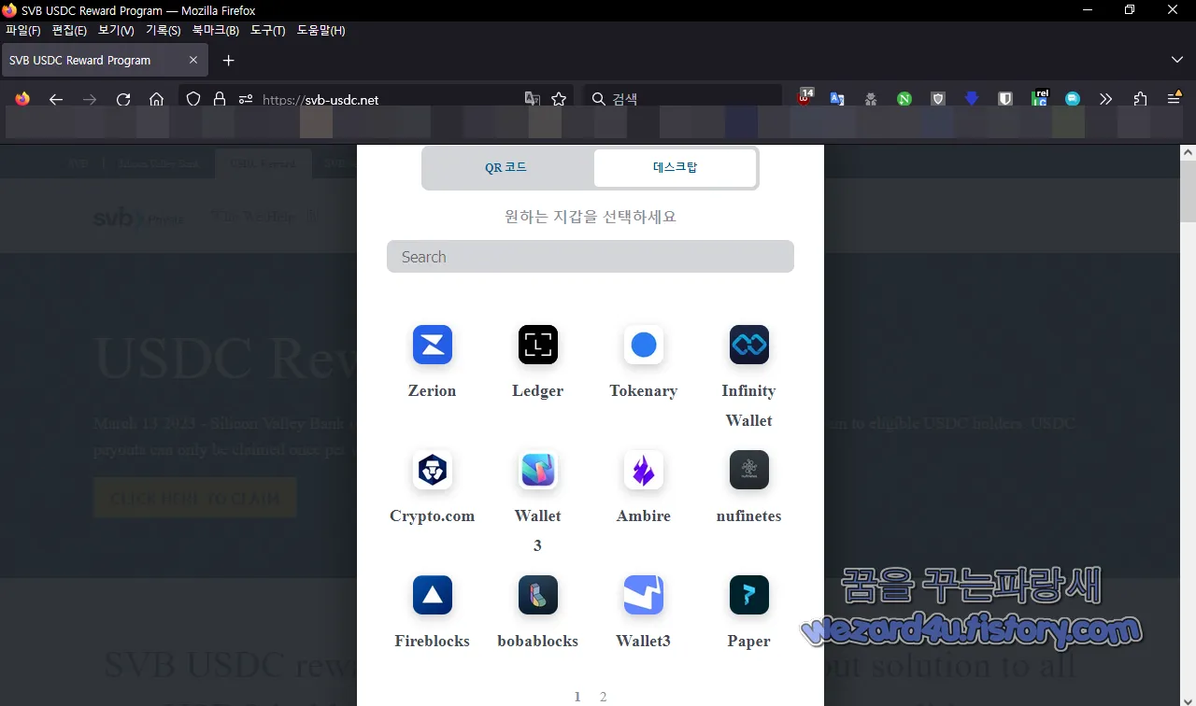This screenshot has height=706, width=1196.
Task: Open the Firefox home page
Action: click(157, 99)
